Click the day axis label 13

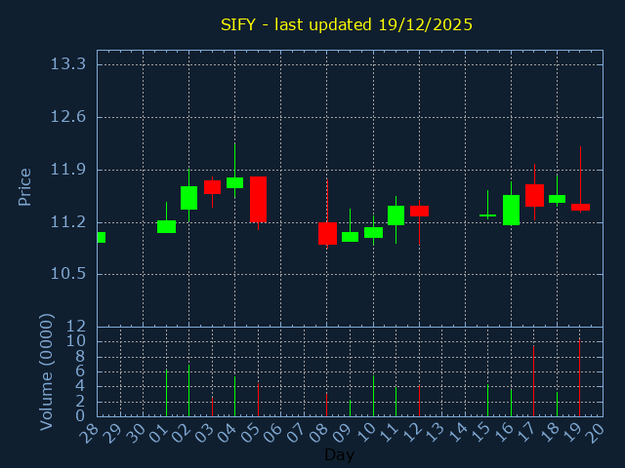click(435, 432)
